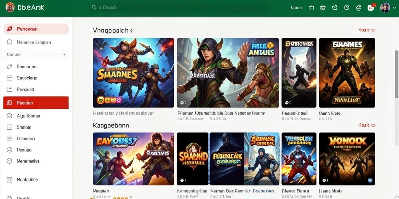Open the user profile avatar

pos(385,8)
